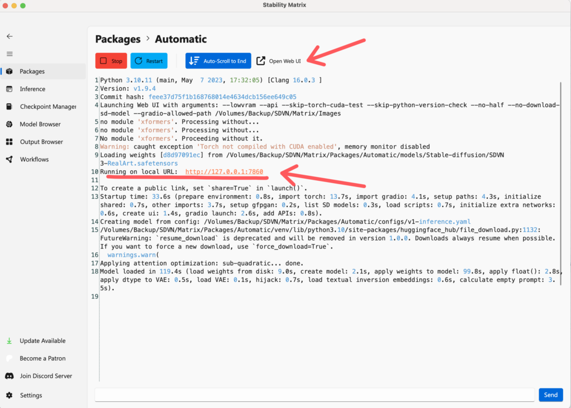Click the Checkpoint Manager icon

9,107
